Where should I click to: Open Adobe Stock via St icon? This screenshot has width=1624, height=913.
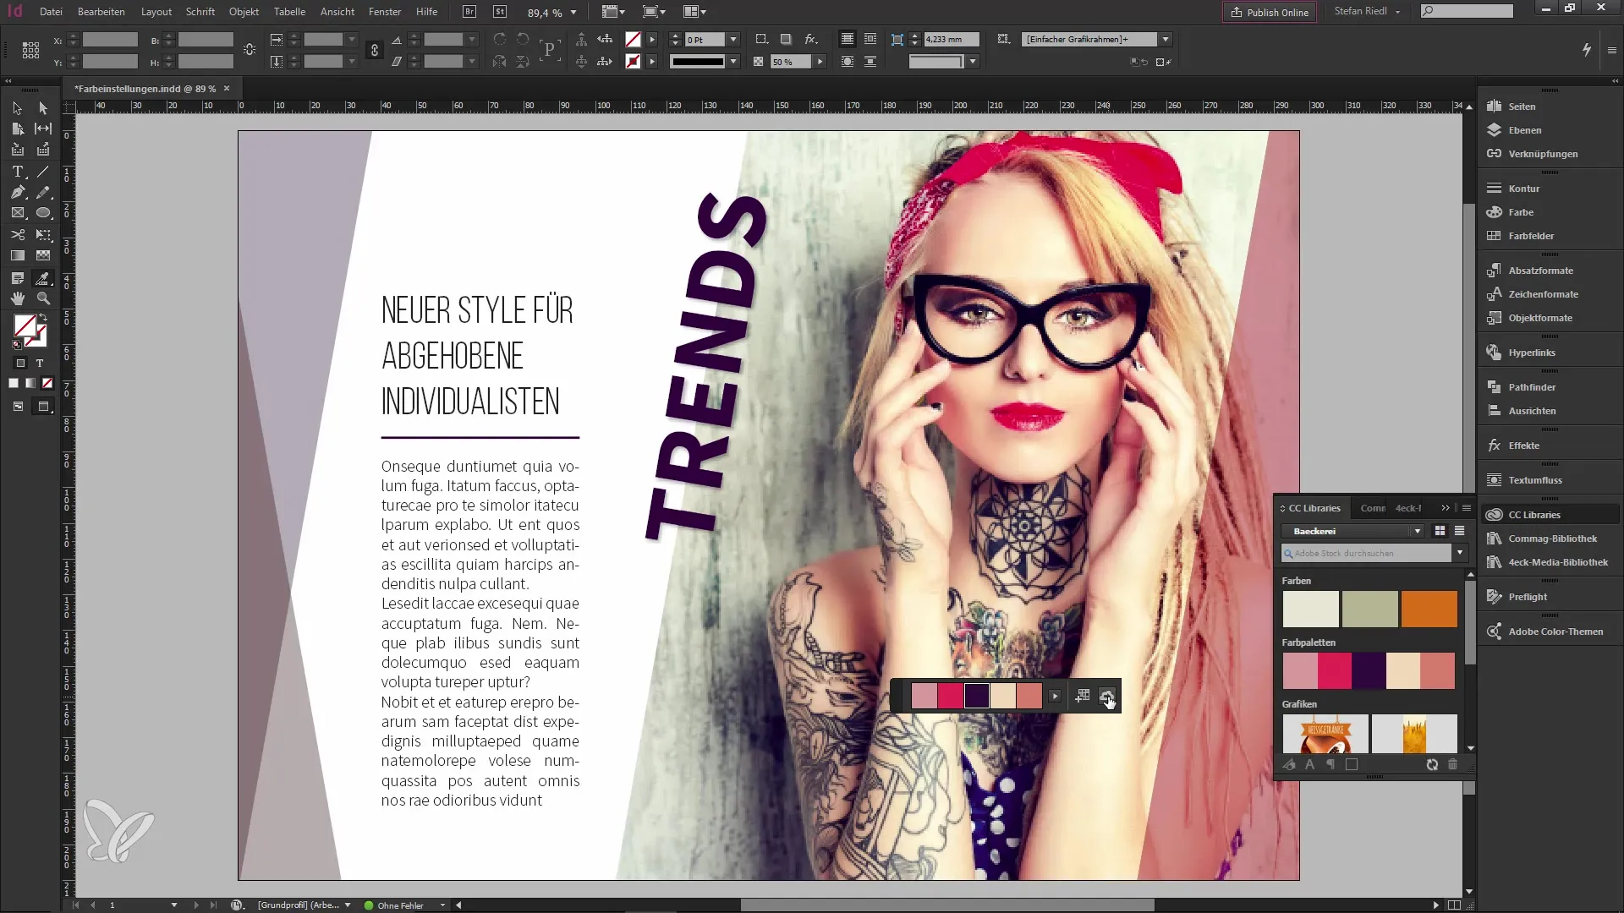click(500, 12)
